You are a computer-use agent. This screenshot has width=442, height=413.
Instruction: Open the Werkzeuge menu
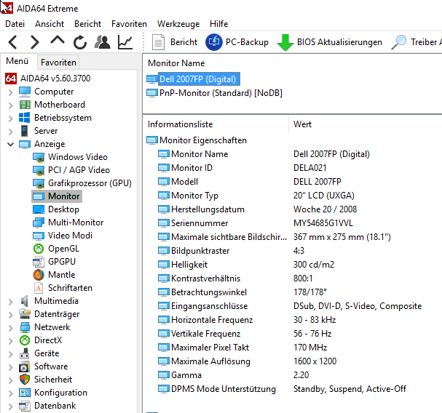click(x=178, y=24)
